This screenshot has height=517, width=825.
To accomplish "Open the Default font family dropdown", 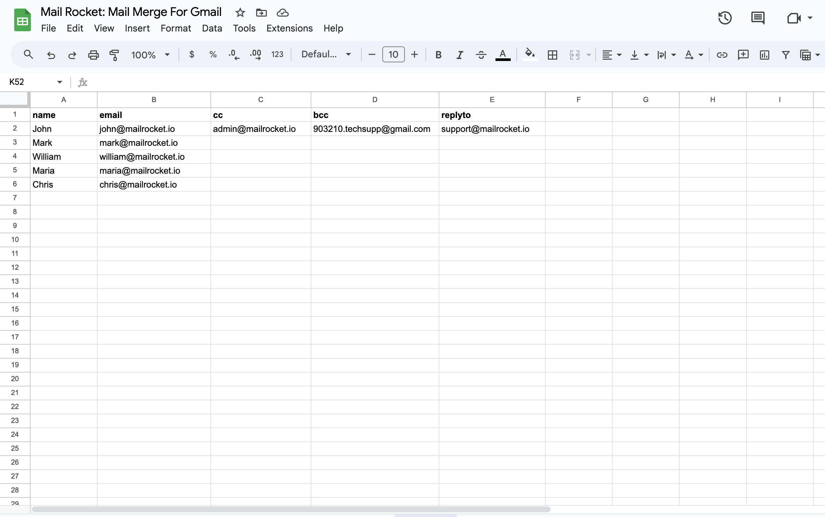I will point(326,54).
